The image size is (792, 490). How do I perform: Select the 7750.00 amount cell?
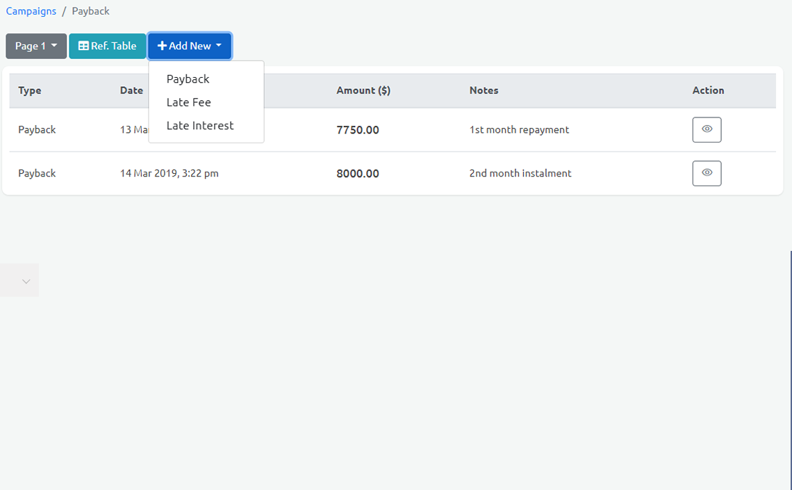pos(358,130)
